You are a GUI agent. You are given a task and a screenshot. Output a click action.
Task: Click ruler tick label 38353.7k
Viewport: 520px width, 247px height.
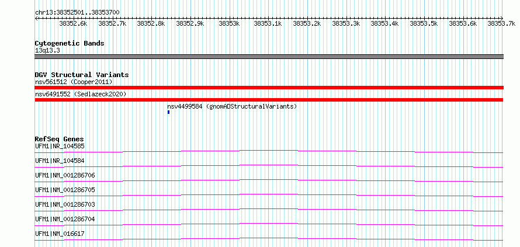tap(501, 23)
